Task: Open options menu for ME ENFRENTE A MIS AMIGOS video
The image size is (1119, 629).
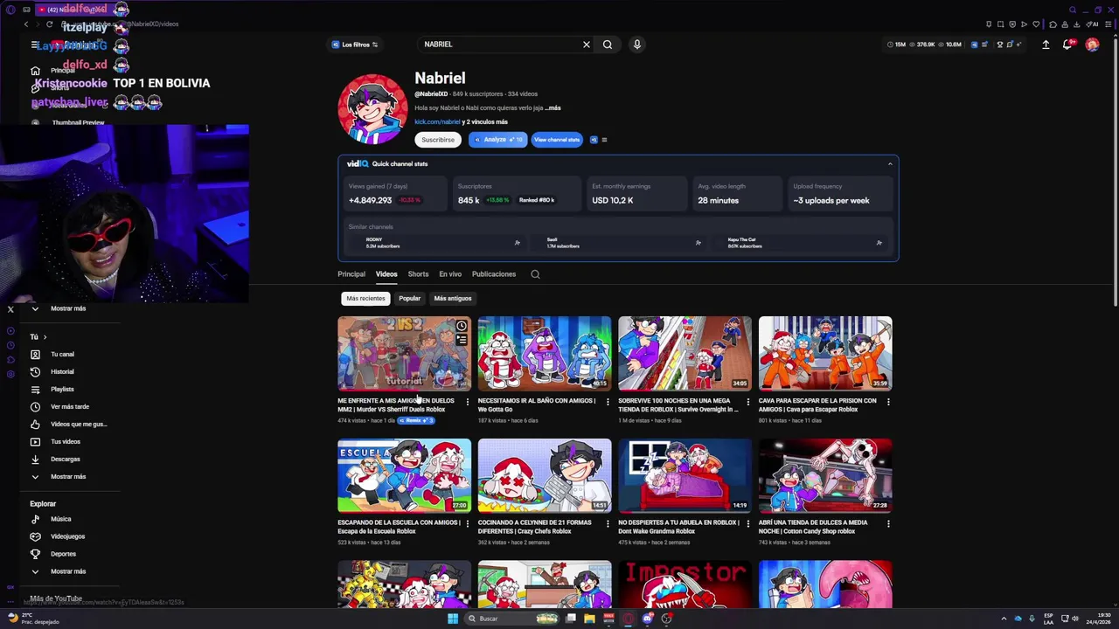Action: pyautogui.click(x=467, y=402)
